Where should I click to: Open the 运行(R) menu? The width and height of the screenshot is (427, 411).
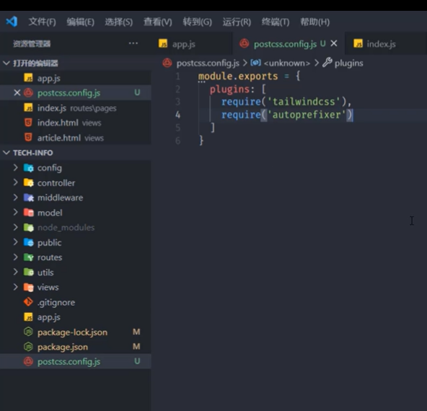tap(237, 22)
